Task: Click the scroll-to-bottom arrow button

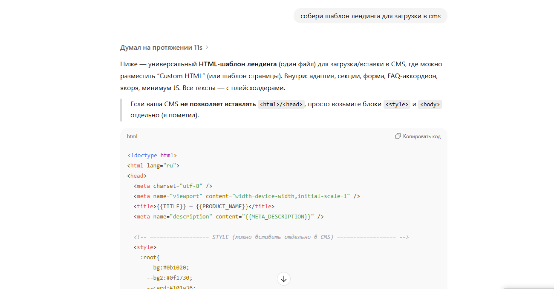Action: (x=284, y=279)
